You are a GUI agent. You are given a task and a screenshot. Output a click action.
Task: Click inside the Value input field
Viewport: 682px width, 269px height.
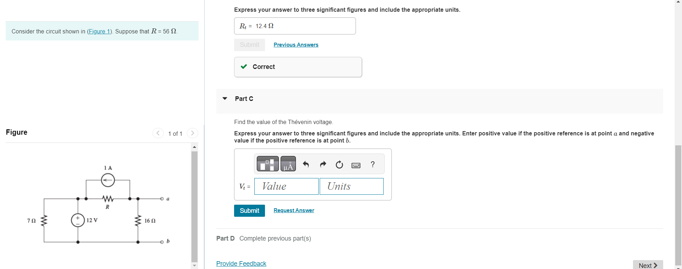(286, 186)
